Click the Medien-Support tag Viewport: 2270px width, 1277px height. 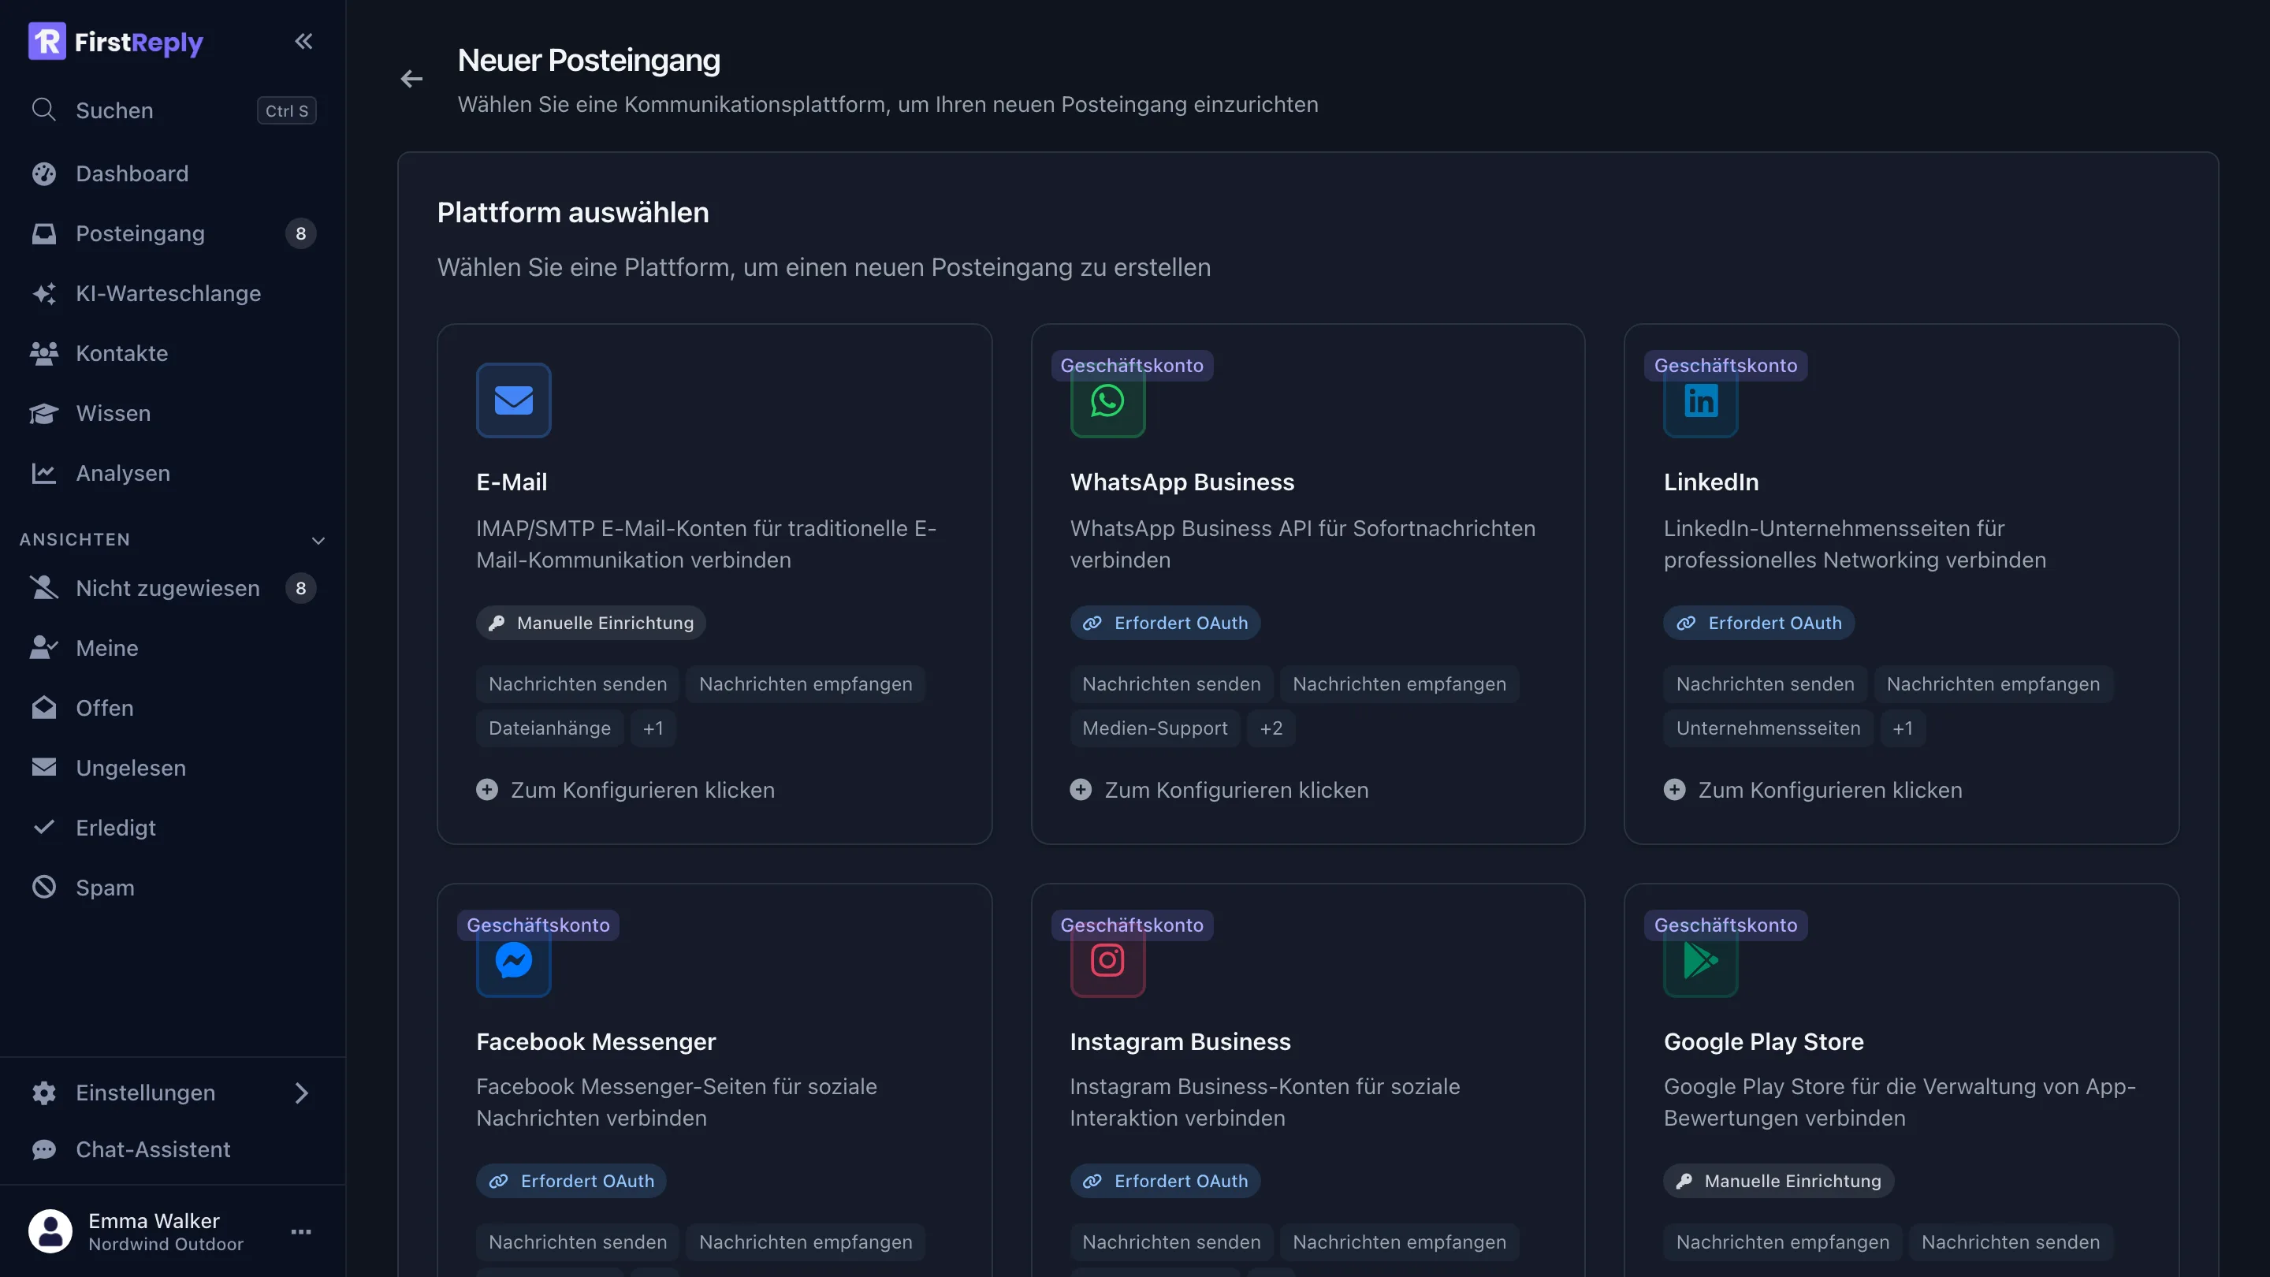pos(1155,729)
